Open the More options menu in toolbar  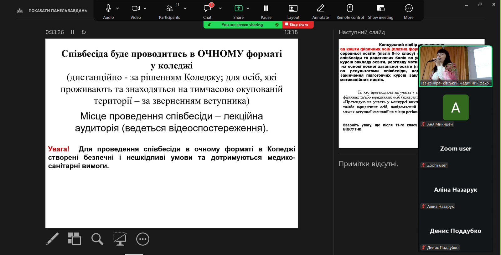408,8
